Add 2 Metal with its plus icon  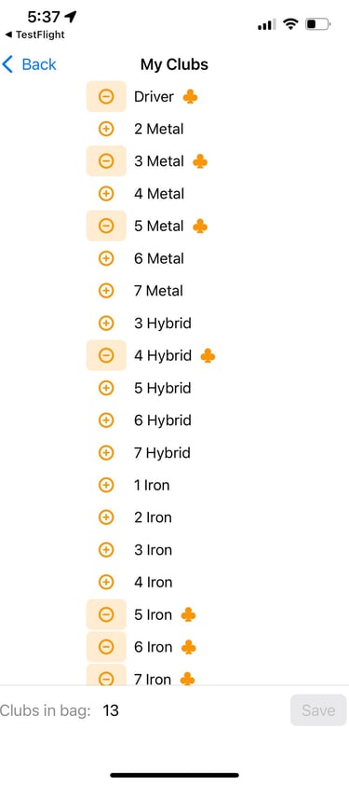coord(106,130)
